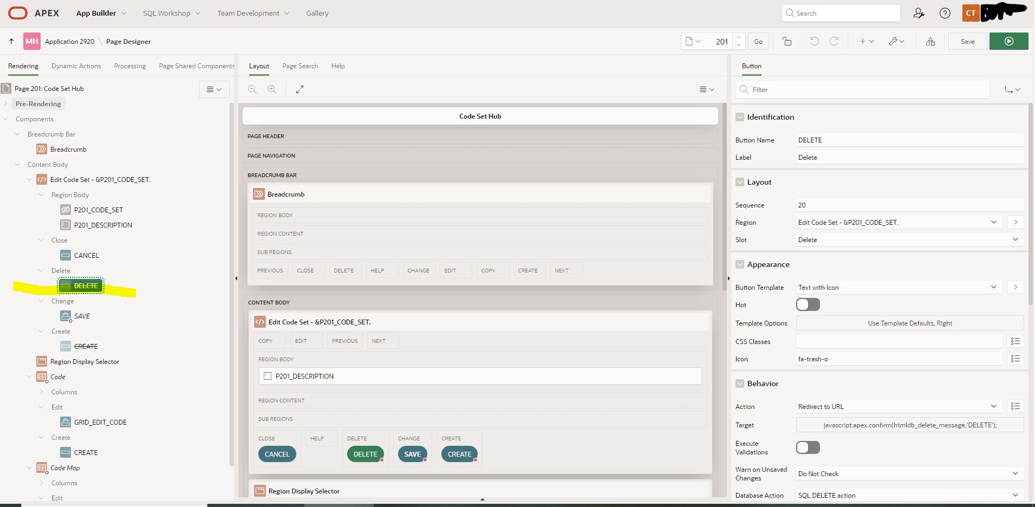Click the Redo arrow icon
The height and width of the screenshot is (507, 1035).
pyautogui.click(x=834, y=41)
